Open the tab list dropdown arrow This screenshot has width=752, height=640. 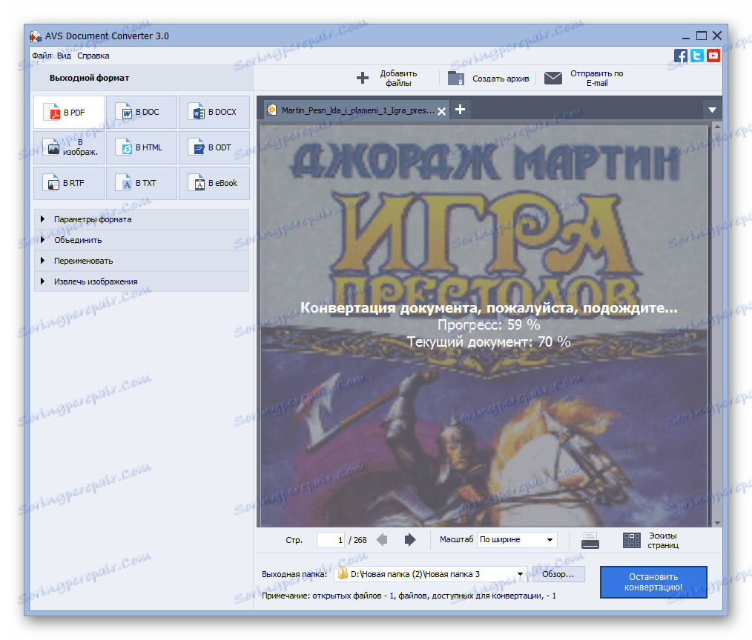click(x=712, y=110)
